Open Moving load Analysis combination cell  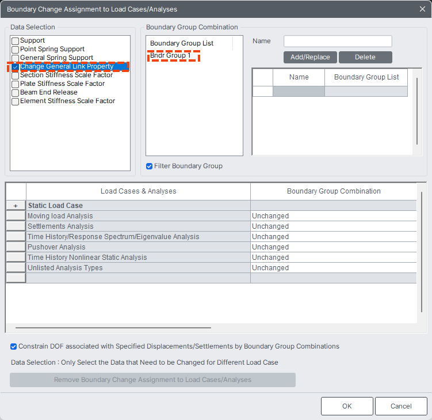click(333, 216)
